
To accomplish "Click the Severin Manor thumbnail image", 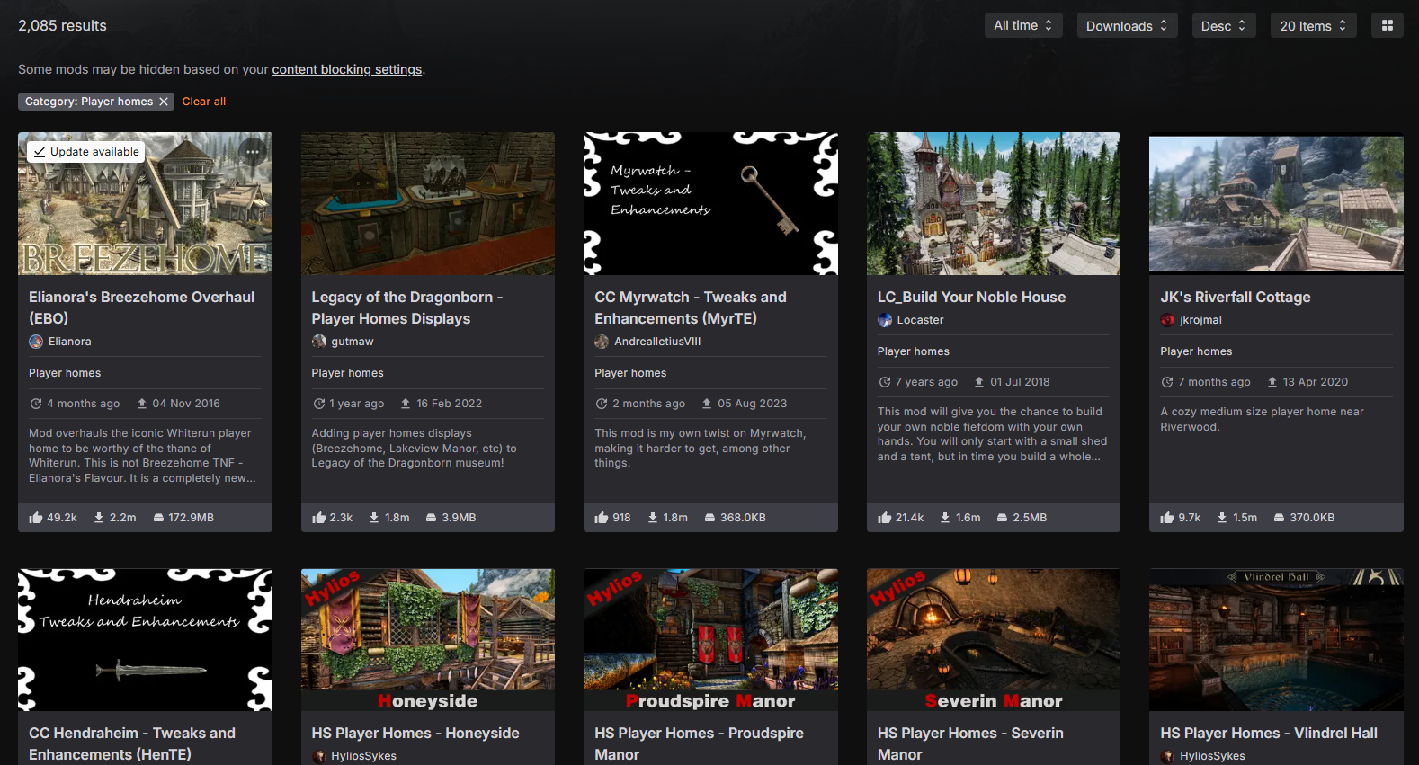I will (994, 640).
